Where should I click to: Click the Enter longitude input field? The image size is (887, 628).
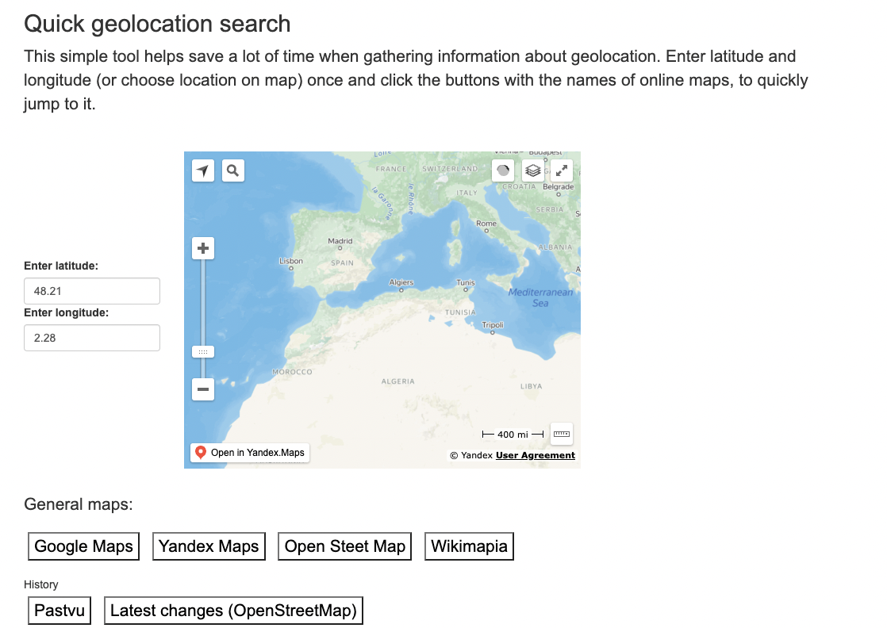[x=92, y=338]
